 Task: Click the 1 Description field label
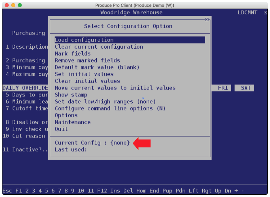pyautogui.click(x=27, y=47)
